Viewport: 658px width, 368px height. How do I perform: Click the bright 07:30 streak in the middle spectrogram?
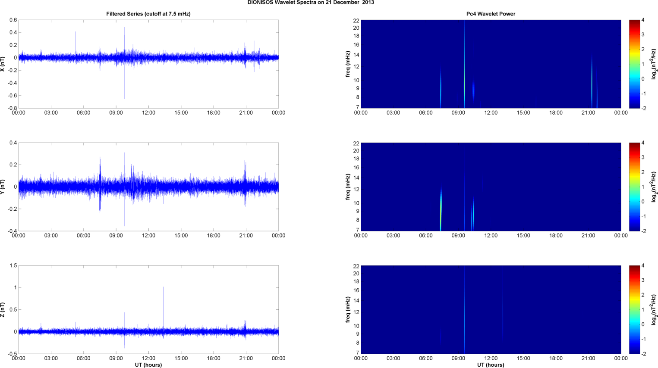(441, 209)
